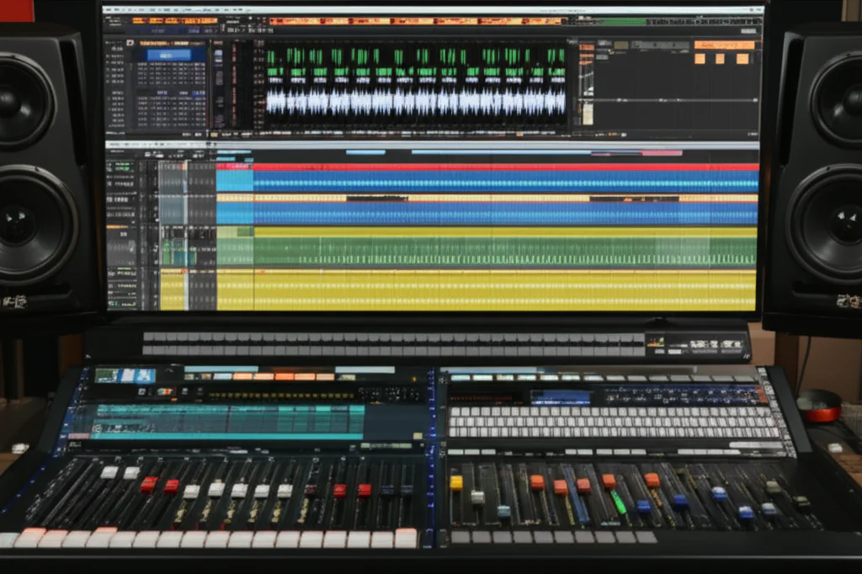Screen dimensions: 862x574
Task: Click the long strip of gray buttons beneath the monitor
Action: tap(393, 343)
